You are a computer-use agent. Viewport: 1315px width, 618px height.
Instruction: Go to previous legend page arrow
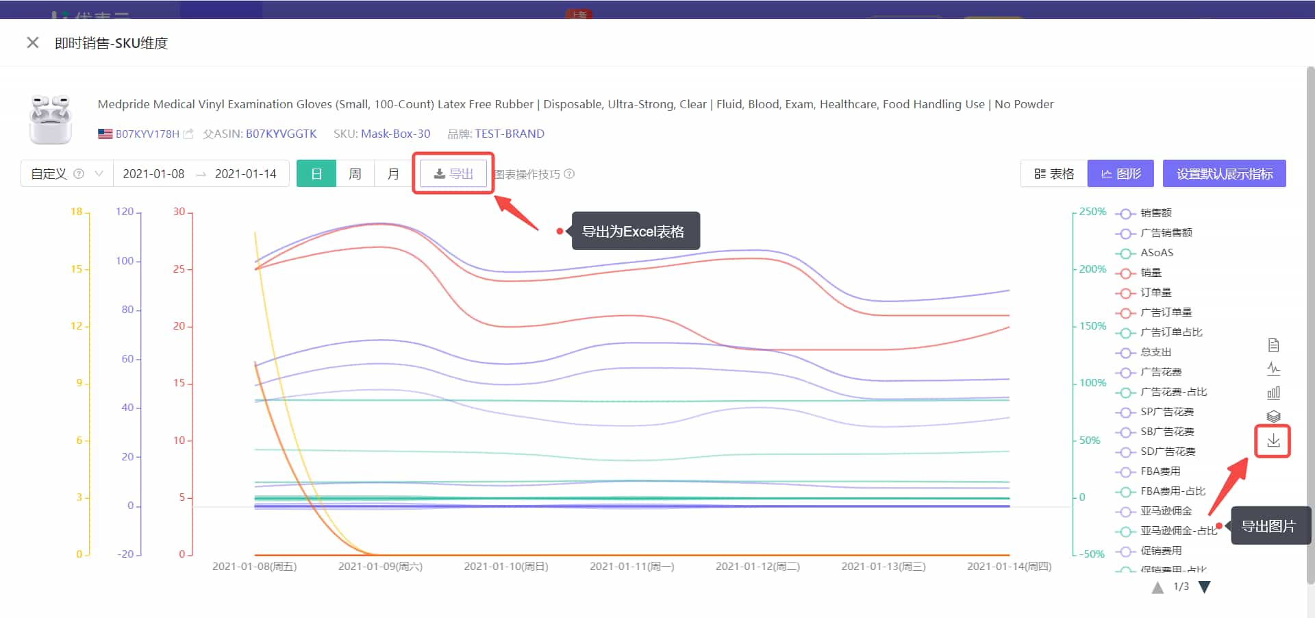click(x=1157, y=587)
